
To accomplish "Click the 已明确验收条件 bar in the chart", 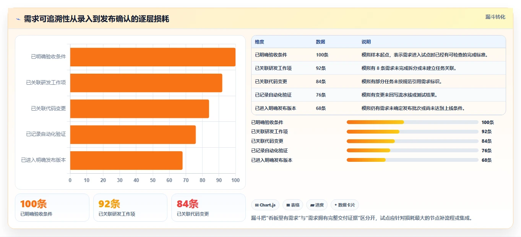I will coord(153,57).
